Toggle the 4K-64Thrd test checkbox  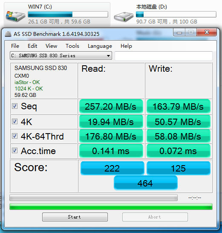(x=14, y=136)
